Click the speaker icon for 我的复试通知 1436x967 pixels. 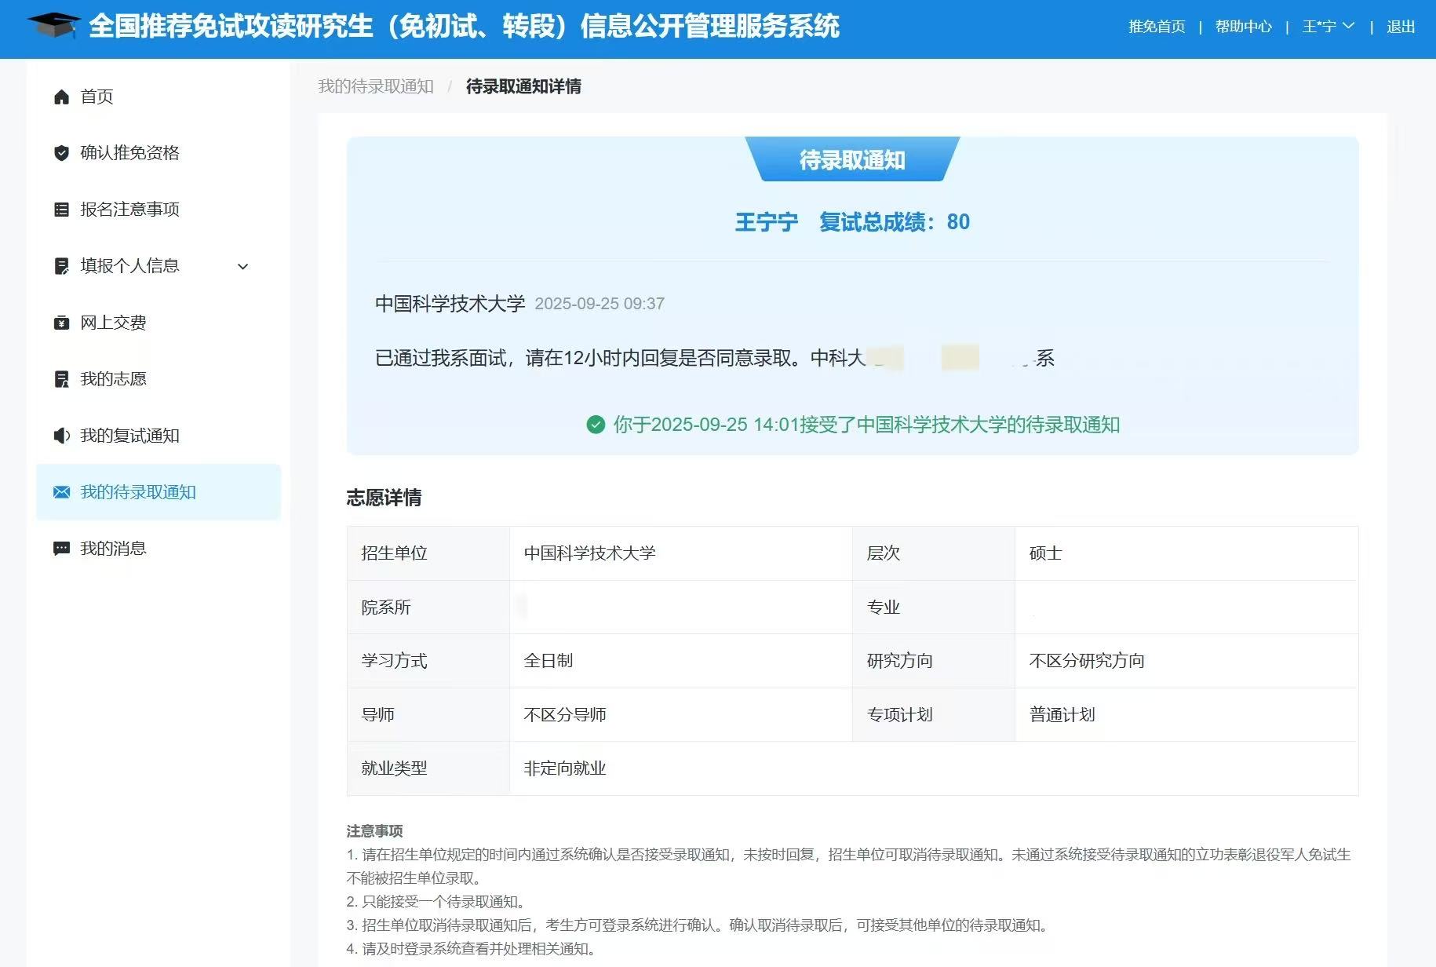61,436
